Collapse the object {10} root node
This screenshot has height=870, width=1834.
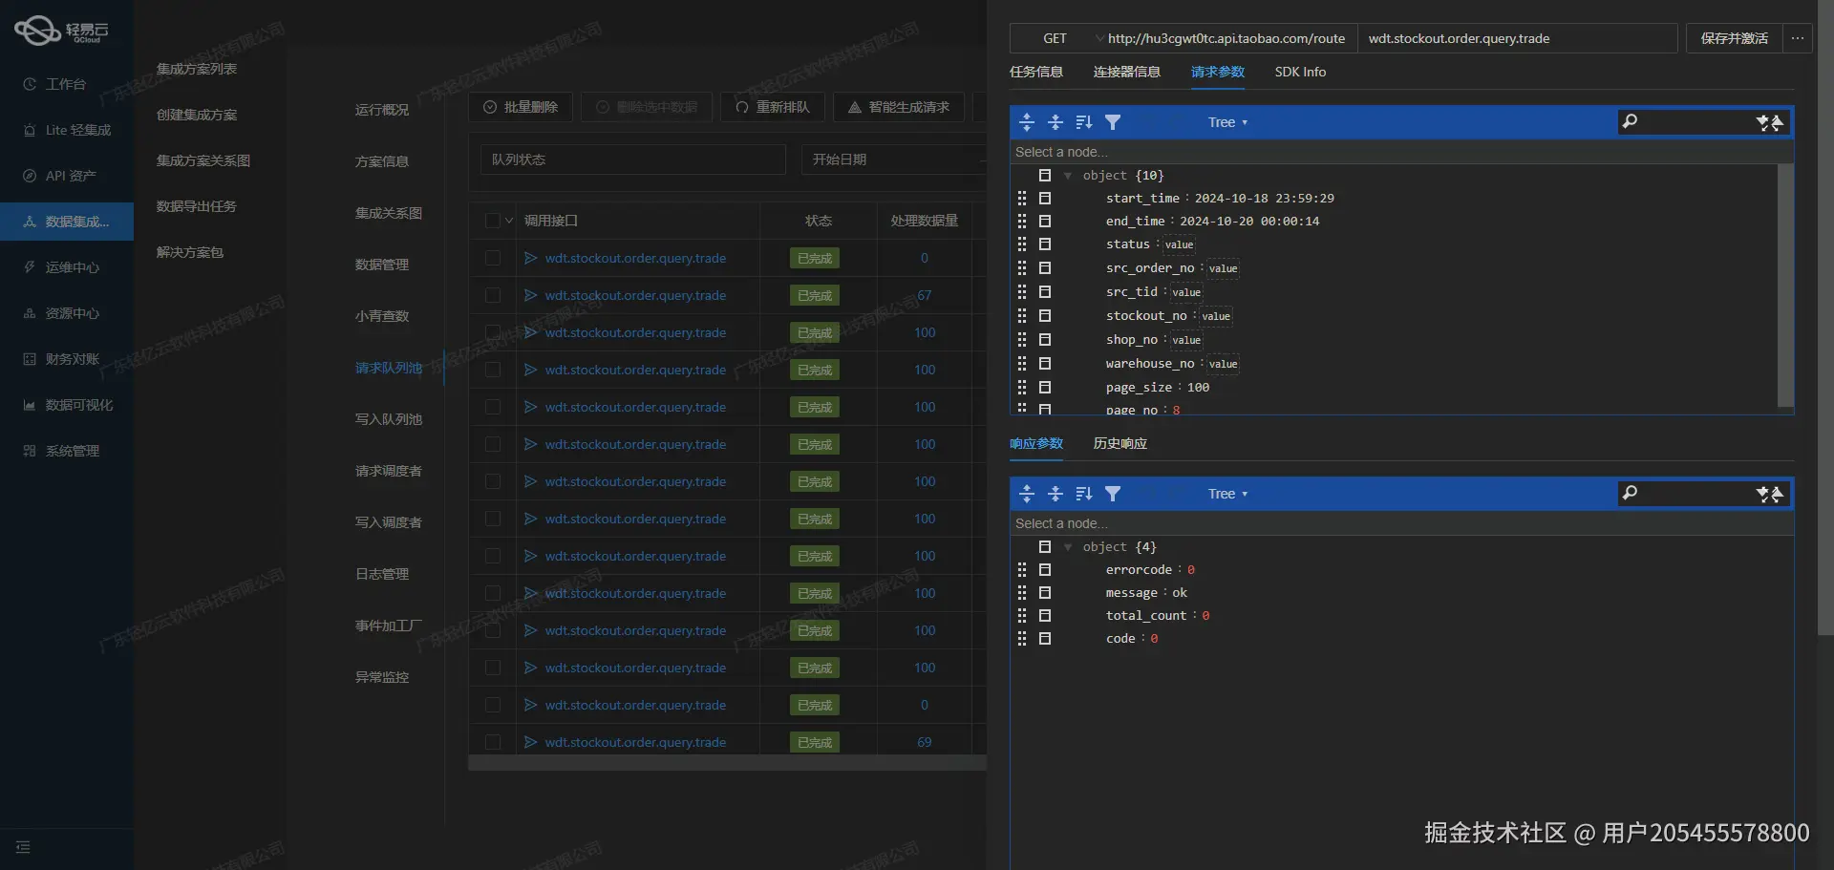(x=1068, y=176)
